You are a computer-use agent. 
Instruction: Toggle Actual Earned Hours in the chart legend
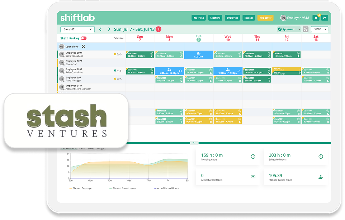pos(168,188)
